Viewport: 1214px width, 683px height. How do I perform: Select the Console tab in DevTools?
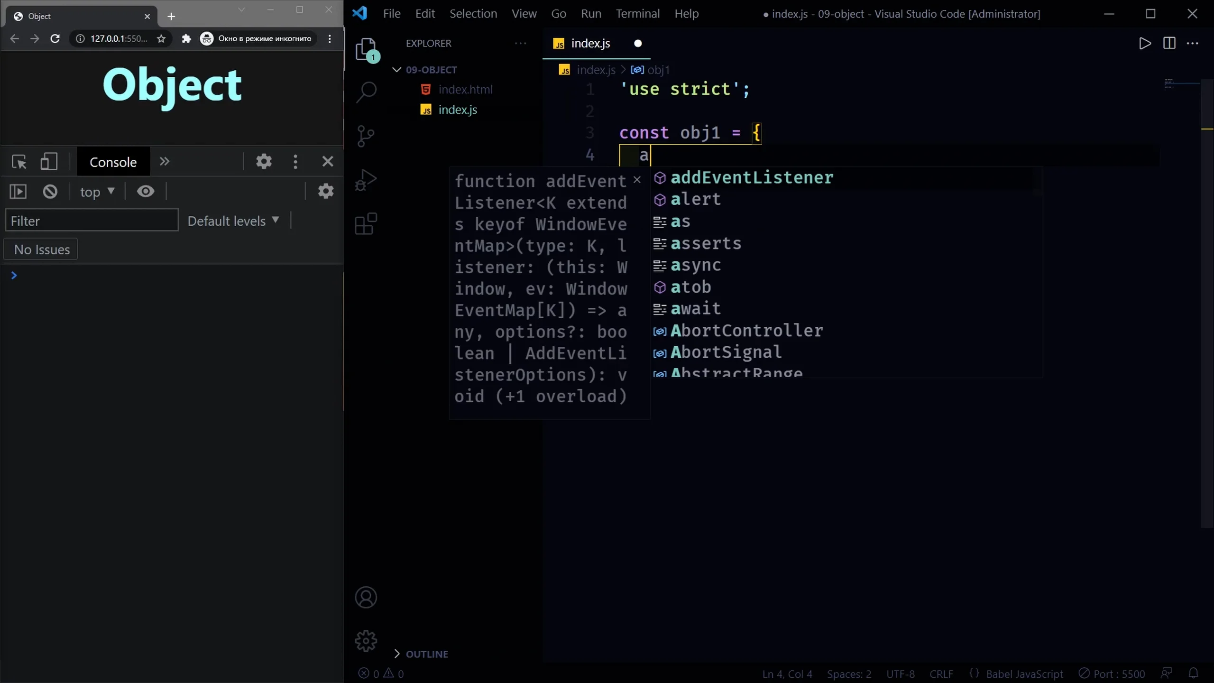(113, 162)
